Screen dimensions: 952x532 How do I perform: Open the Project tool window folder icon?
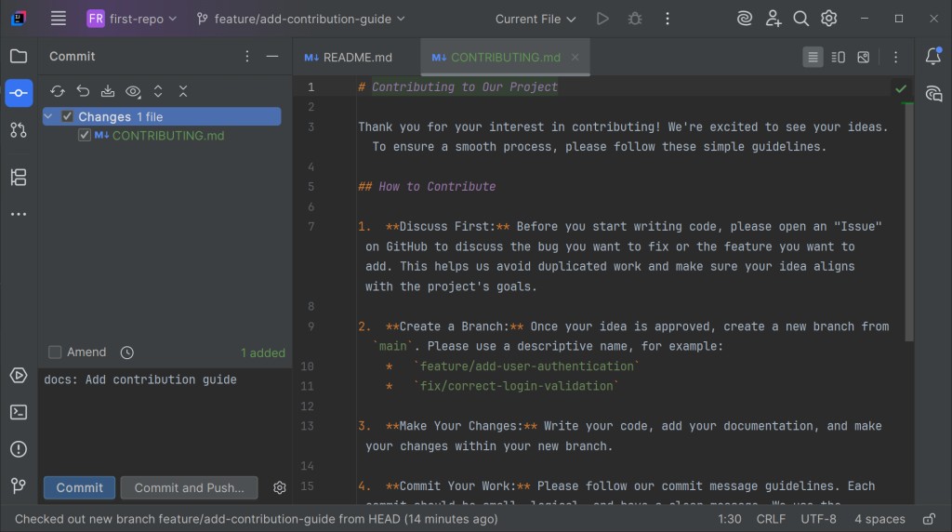tap(19, 57)
